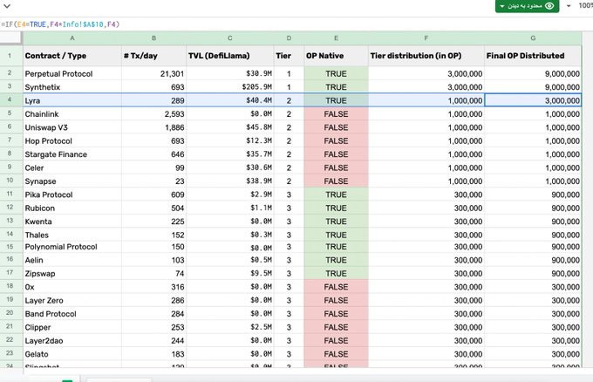Screen dimensions: 593x382
Task: Click the $2.5M TVL cell
Action: 230,327
